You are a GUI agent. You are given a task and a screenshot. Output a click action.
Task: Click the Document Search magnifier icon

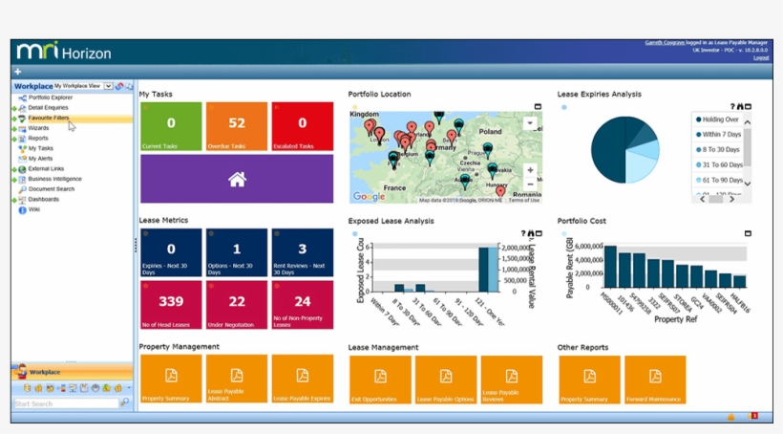point(22,189)
